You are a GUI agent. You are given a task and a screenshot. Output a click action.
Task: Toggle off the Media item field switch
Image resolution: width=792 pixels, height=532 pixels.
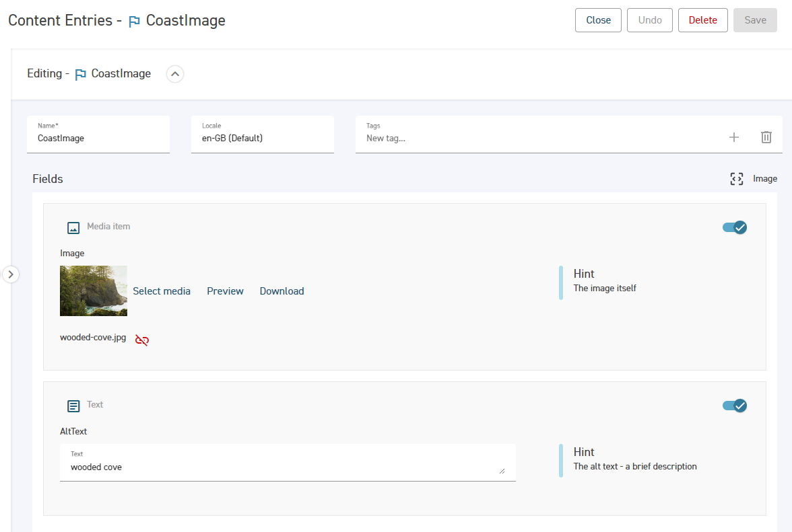pyautogui.click(x=734, y=227)
